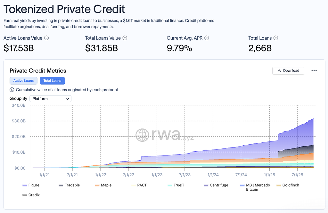The width and height of the screenshot is (328, 213).
Task: Open the Group By Platform dropdown
Action: click(x=50, y=99)
